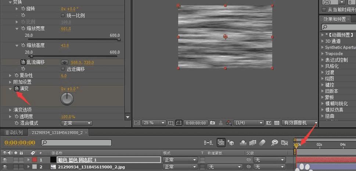Take a snapshot with camera icon
This screenshot has width=356, height=171.
212,123
